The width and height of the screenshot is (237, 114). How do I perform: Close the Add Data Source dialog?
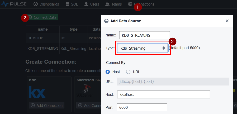pyautogui.click(x=227, y=21)
